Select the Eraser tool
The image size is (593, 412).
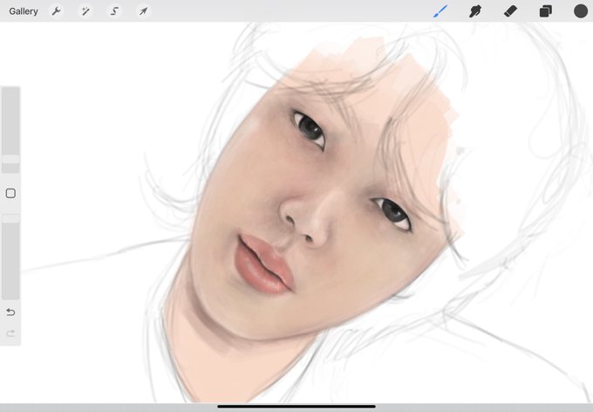510,11
